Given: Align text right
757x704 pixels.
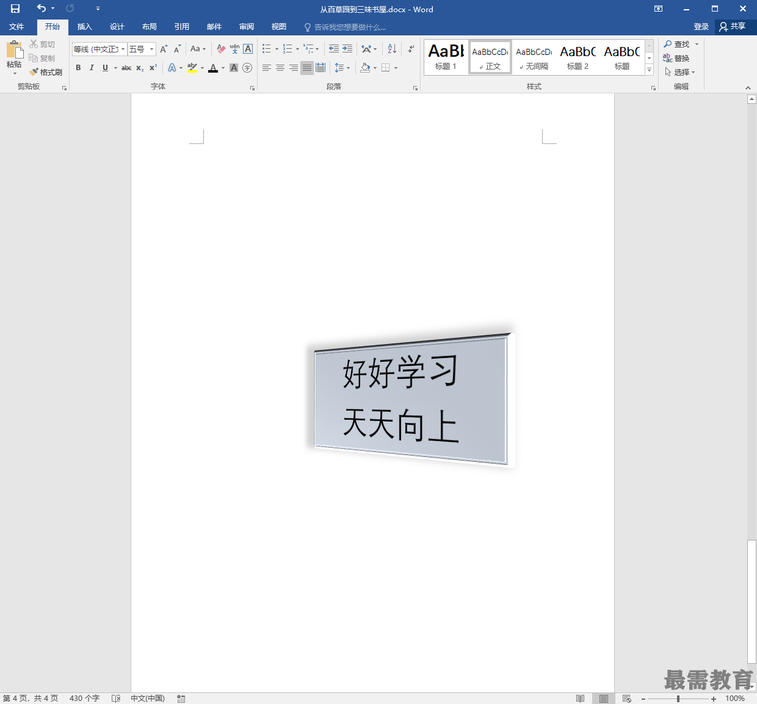Looking at the screenshot, I should (x=294, y=68).
